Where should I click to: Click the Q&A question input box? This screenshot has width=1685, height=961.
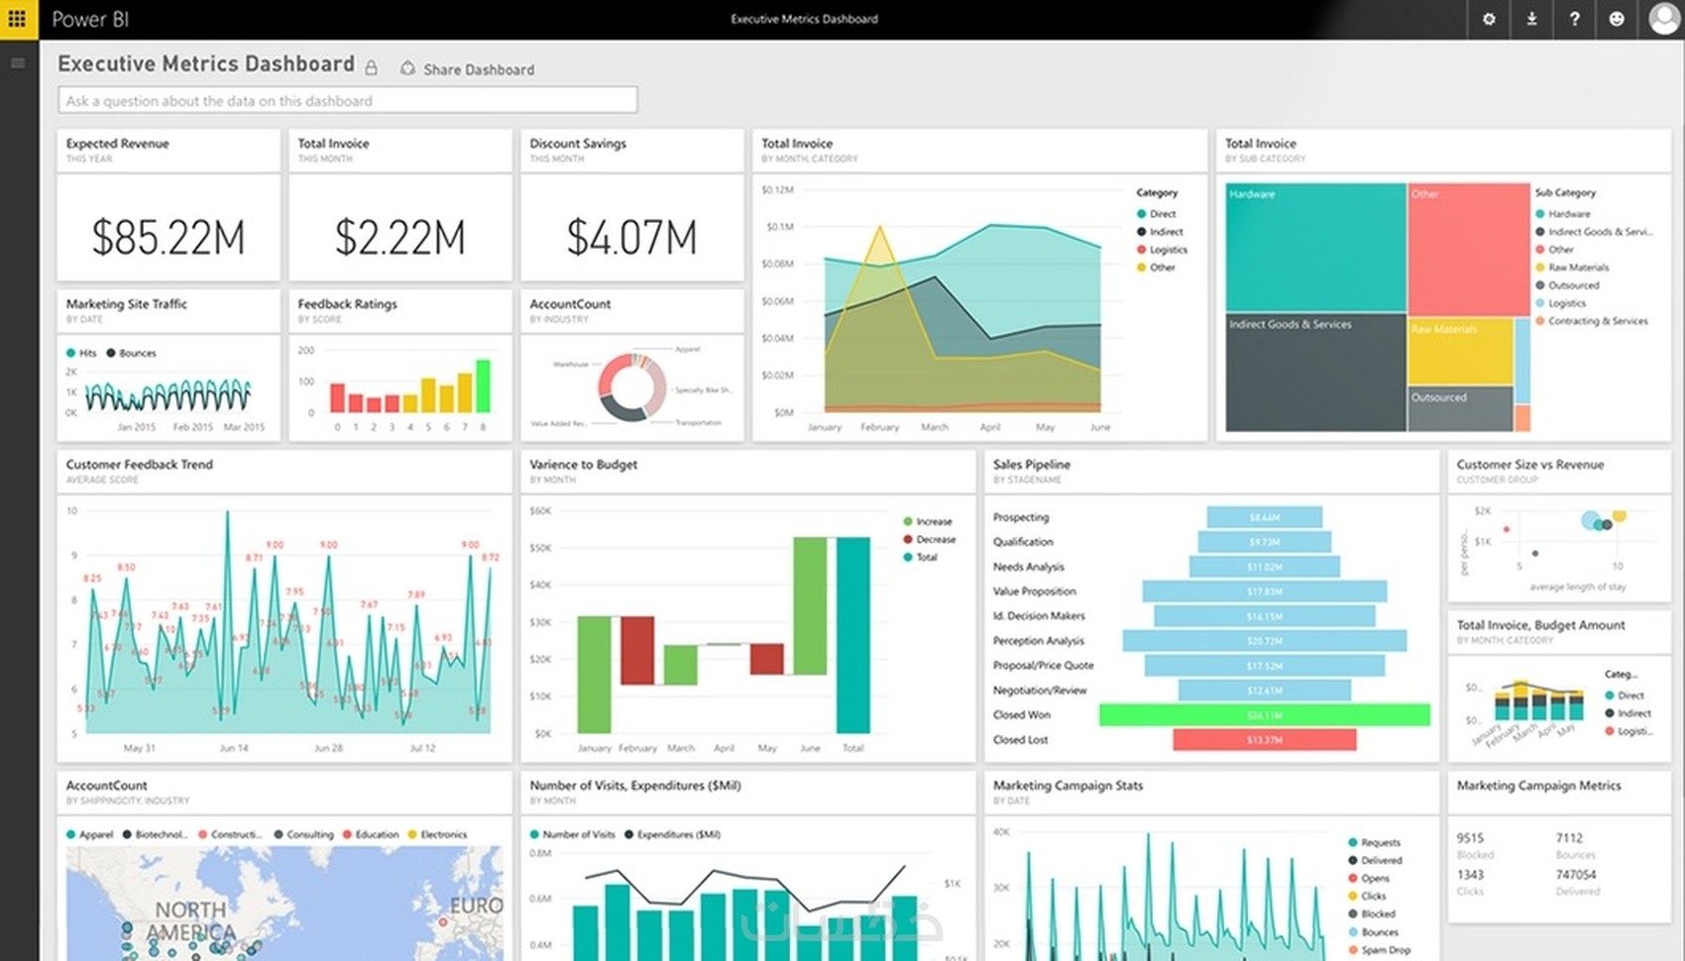(x=348, y=100)
